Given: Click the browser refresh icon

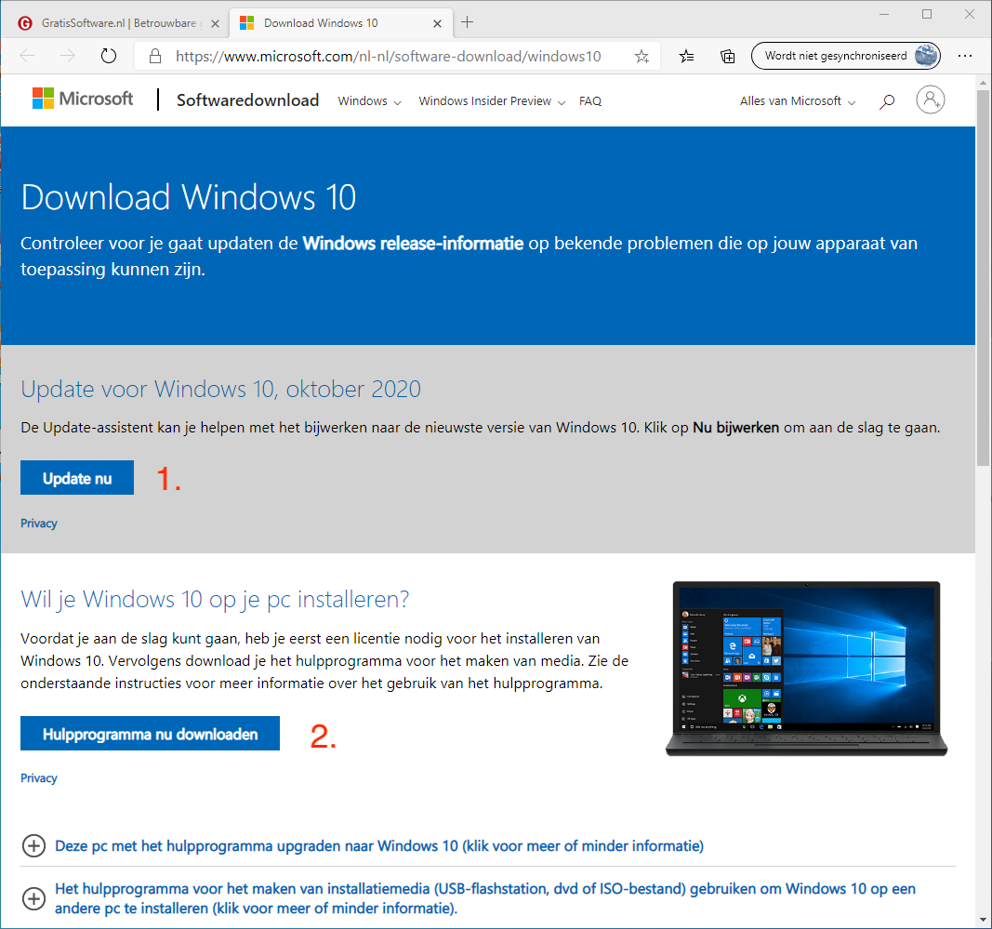Looking at the screenshot, I should 109,56.
